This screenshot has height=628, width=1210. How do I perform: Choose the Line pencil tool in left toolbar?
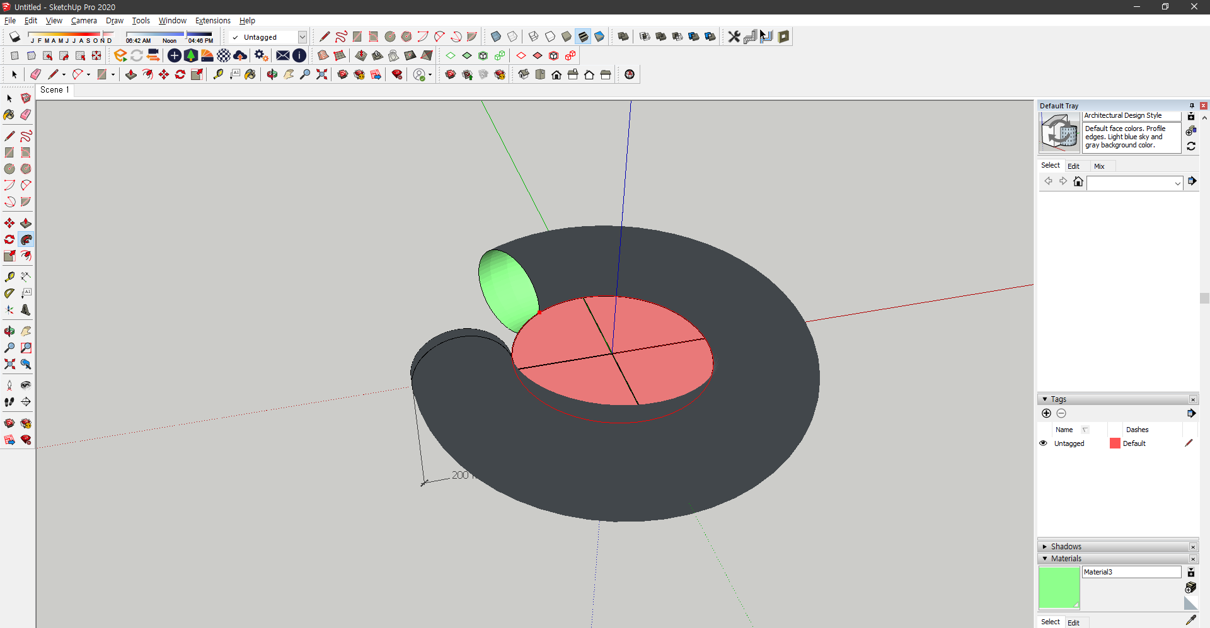tap(9, 136)
